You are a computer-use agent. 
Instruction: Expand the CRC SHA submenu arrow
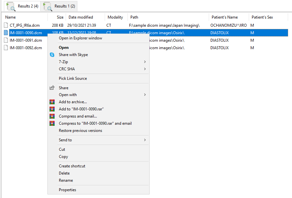[145, 69]
